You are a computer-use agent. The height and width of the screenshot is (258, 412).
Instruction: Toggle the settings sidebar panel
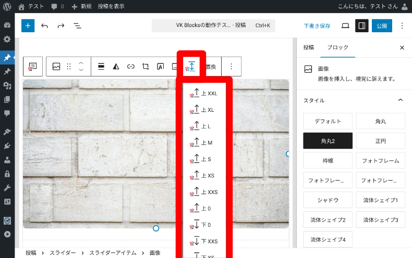click(x=362, y=25)
